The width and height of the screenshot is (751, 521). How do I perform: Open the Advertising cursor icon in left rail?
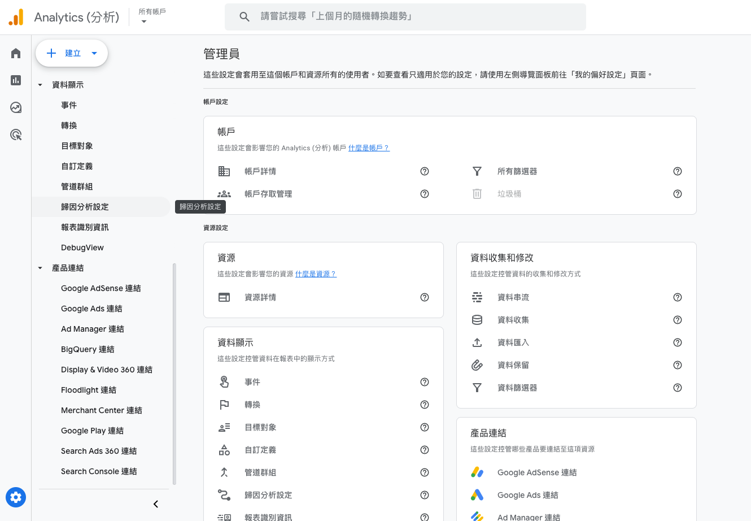(16, 134)
